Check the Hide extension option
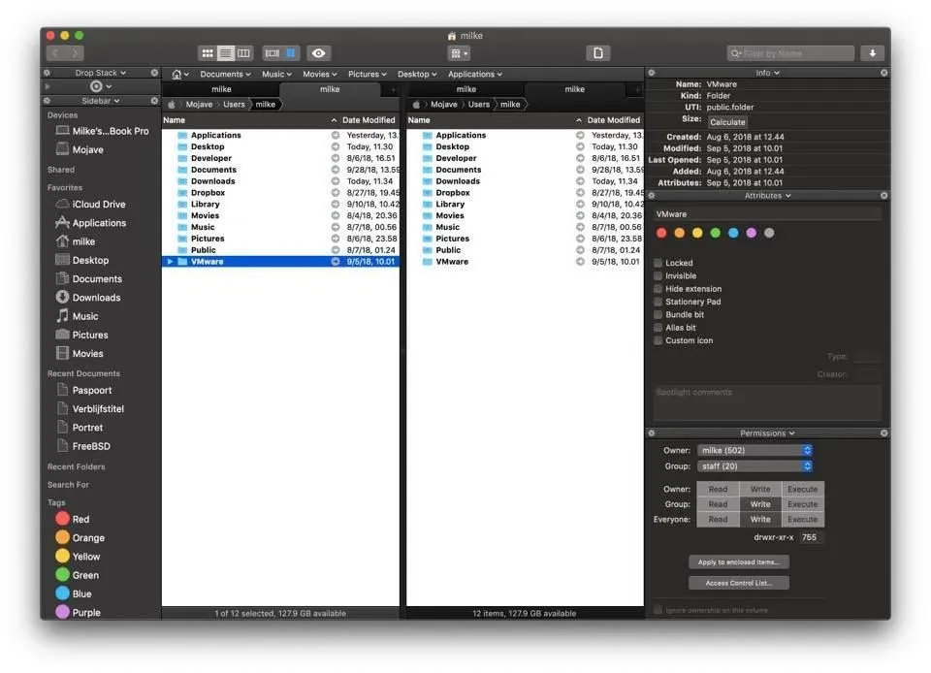The width and height of the screenshot is (931, 673). tap(658, 289)
